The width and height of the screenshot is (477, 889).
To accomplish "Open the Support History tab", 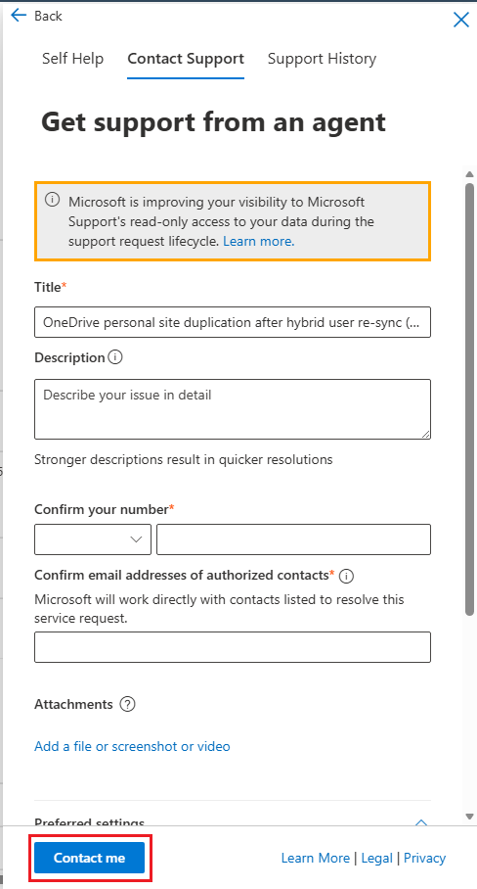I will tap(322, 59).
